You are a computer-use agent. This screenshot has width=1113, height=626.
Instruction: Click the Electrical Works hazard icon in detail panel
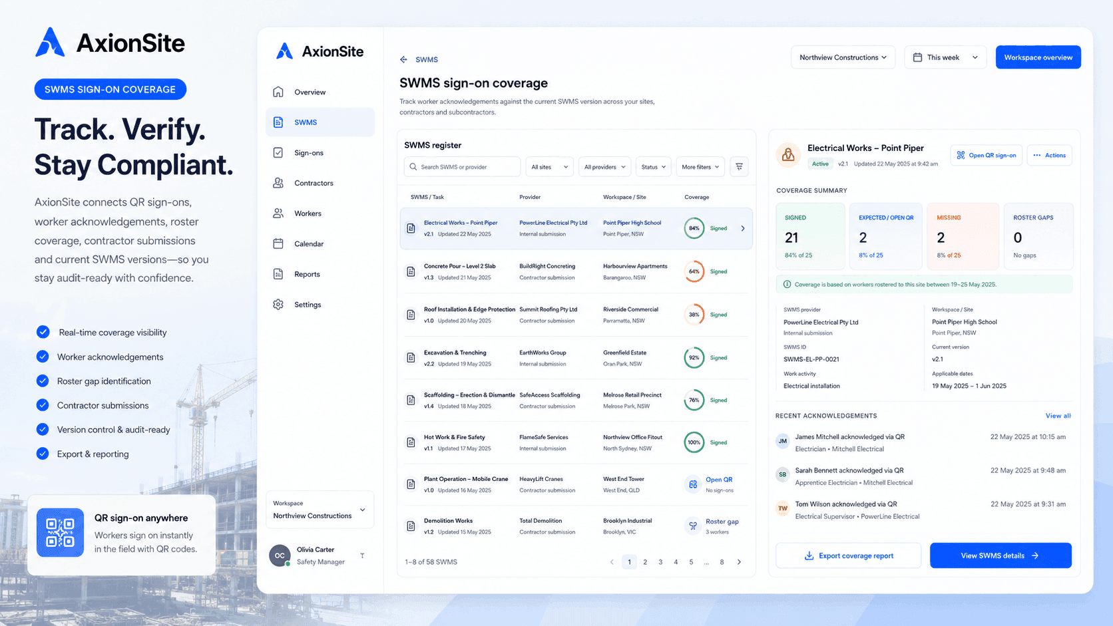pyautogui.click(x=788, y=155)
